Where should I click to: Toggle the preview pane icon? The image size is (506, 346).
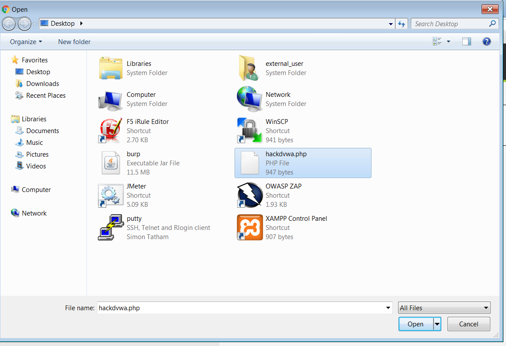click(467, 41)
